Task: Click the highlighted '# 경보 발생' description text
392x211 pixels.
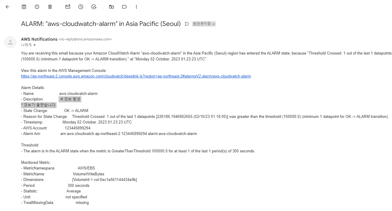Action: click(x=70, y=99)
